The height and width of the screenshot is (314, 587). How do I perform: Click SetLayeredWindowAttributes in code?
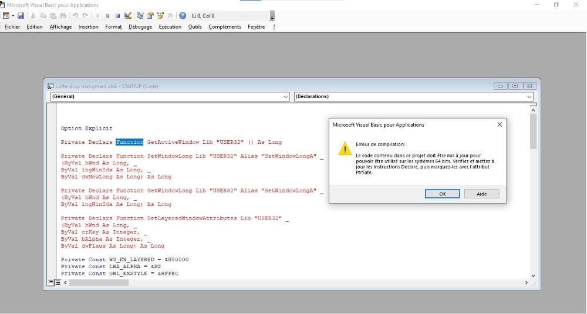coord(192,218)
